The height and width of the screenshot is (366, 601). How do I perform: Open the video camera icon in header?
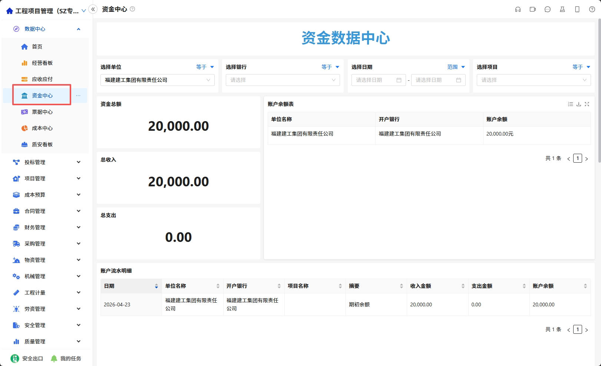[533, 9]
